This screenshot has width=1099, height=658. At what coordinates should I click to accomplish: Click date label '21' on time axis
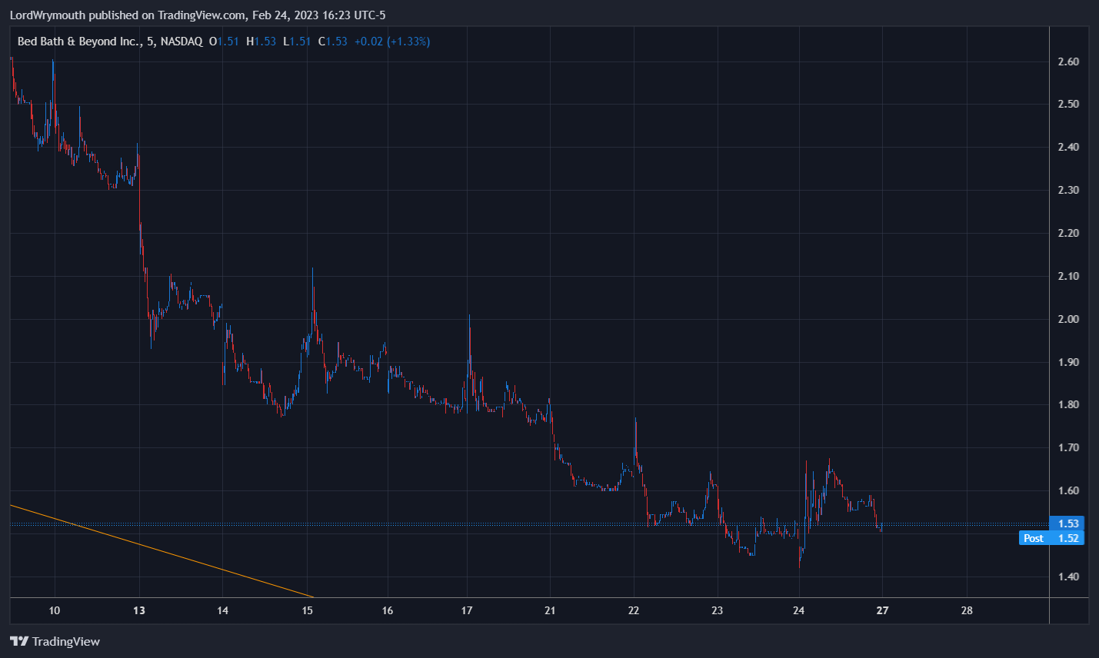tap(550, 610)
